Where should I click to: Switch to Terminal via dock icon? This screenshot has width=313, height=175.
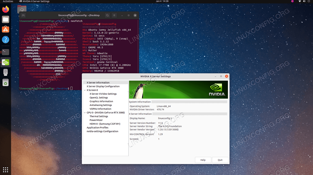pyautogui.click(x=5, y=52)
